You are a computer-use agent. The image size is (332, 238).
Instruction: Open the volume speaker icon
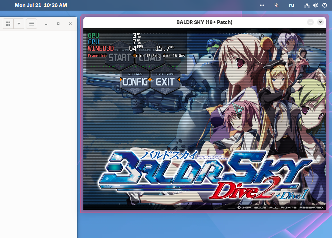coord(316,5)
